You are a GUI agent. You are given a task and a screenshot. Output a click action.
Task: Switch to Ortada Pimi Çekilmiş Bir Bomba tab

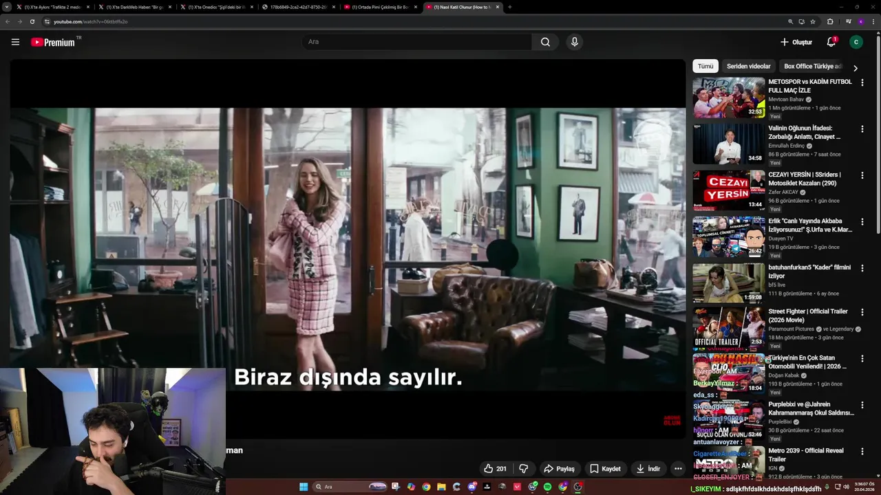[380, 7]
